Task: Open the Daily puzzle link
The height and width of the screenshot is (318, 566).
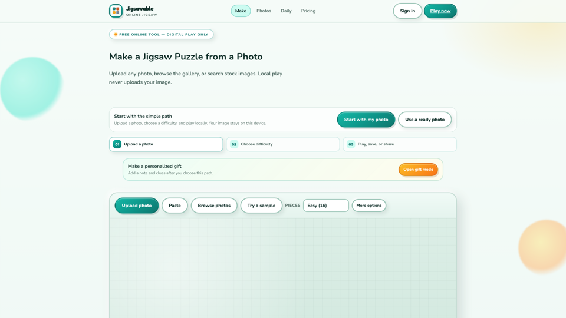Action: coord(287,11)
